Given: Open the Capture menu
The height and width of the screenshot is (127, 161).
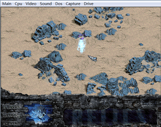Looking at the screenshot, I should [73, 4].
